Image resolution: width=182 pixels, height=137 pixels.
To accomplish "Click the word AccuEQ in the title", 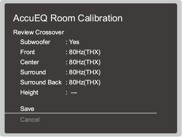I will tap(30, 18).
